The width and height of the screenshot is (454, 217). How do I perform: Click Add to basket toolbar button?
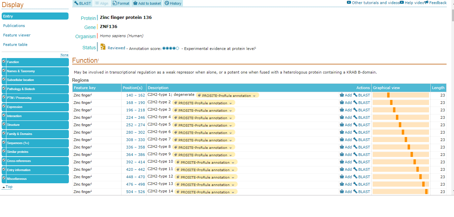click(147, 3)
